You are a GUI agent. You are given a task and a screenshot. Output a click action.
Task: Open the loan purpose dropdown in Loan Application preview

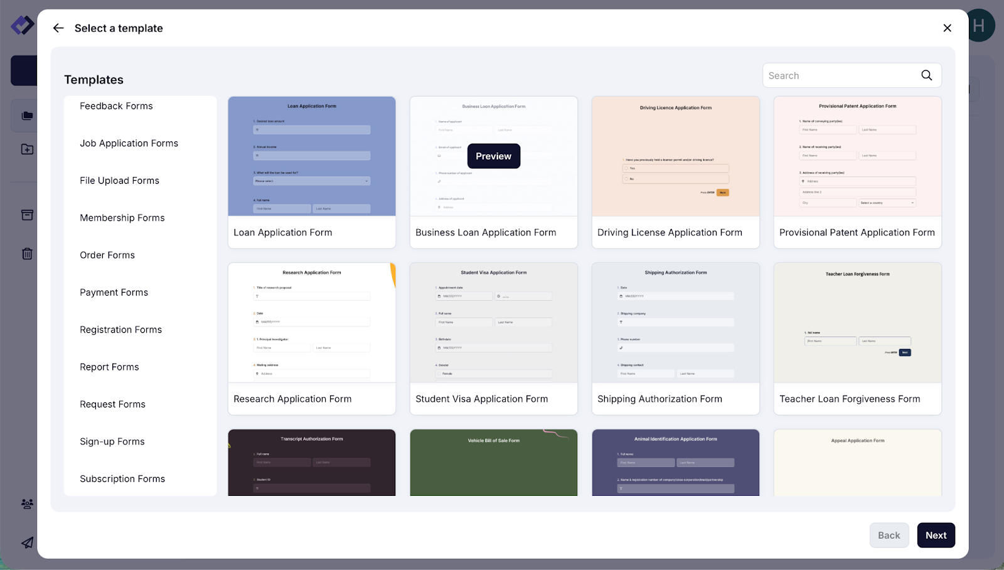[311, 181]
